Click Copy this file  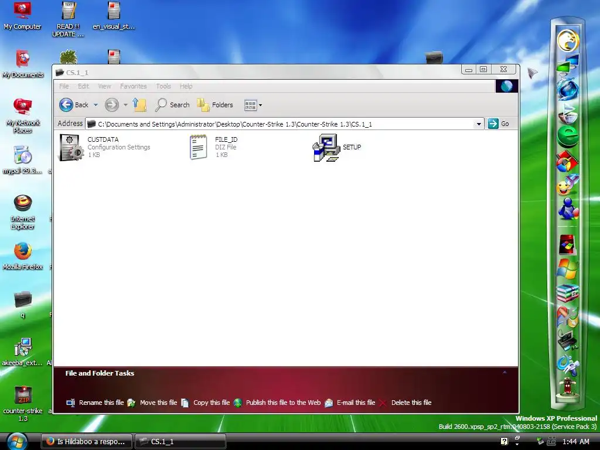205,403
